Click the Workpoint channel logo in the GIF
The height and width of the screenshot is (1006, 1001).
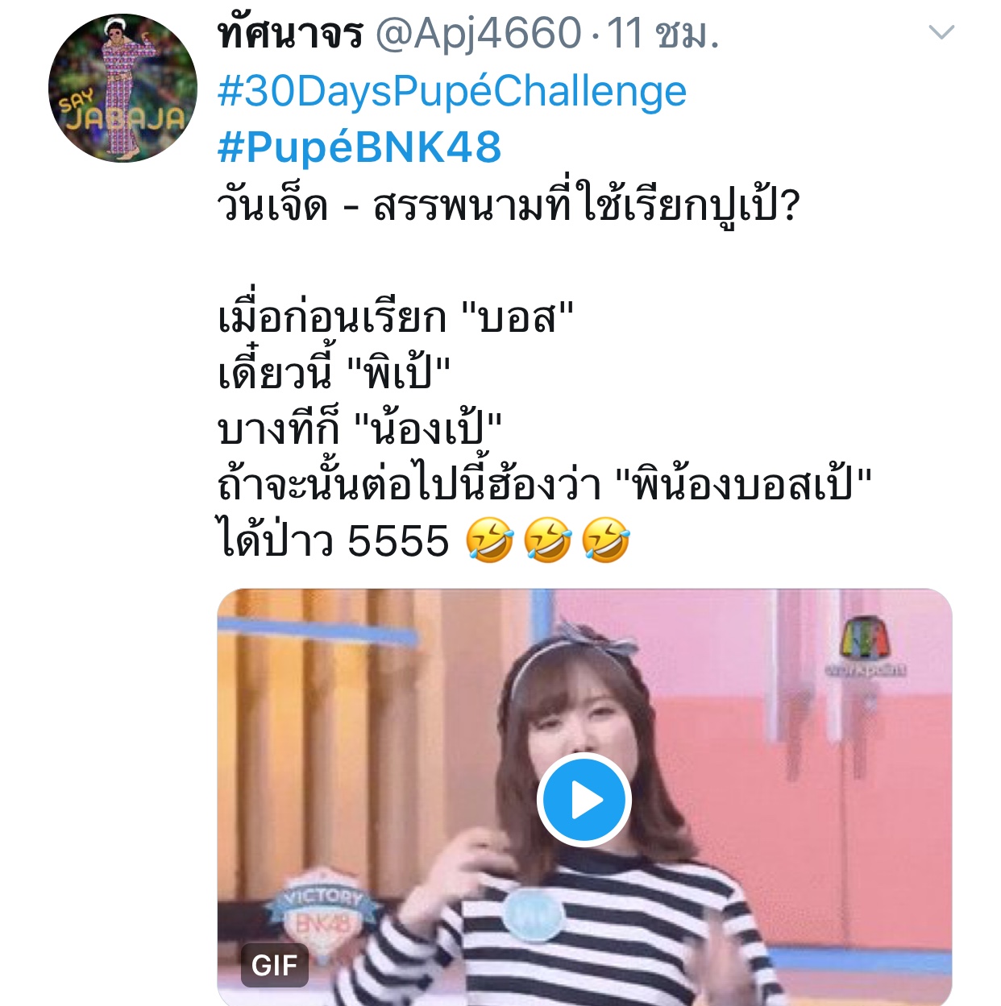pyautogui.click(x=866, y=647)
